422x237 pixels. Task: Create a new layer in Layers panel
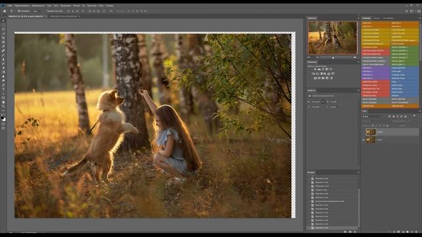[x=411, y=232]
